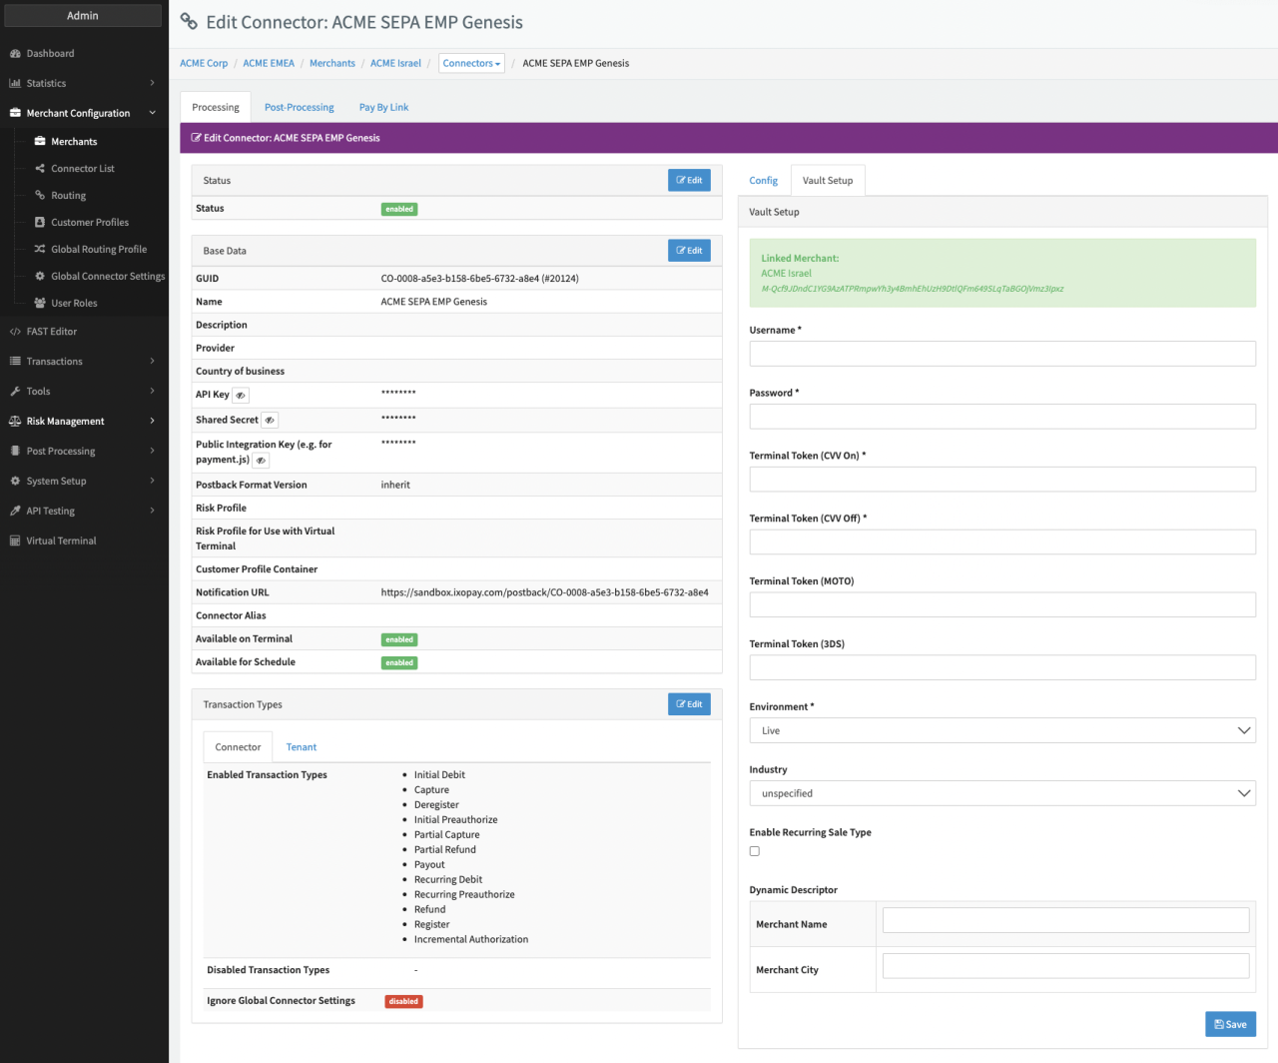Image resolution: width=1278 pixels, height=1063 pixels.
Task: Click the FAST Editor code icon
Action: pos(15,332)
